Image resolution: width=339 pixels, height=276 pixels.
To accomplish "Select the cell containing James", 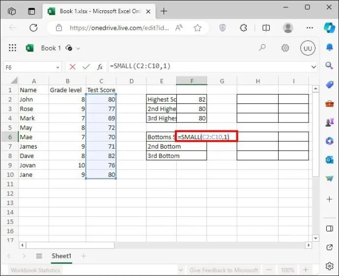I will [34, 146].
